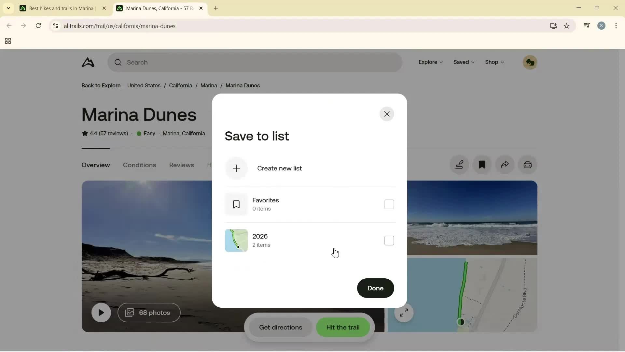
Task: Switch to the Conditions tab
Action: [x=139, y=165]
